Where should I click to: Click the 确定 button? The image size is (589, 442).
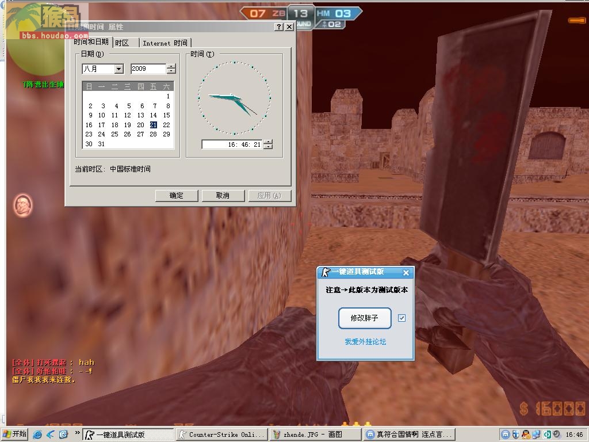[x=177, y=196]
